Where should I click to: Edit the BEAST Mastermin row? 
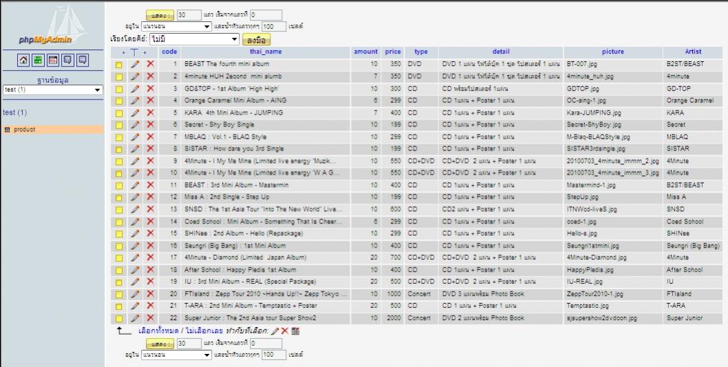[x=135, y=185]
